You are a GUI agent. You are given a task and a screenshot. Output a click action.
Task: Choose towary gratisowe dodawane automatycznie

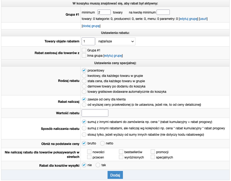tap(84, 92)
